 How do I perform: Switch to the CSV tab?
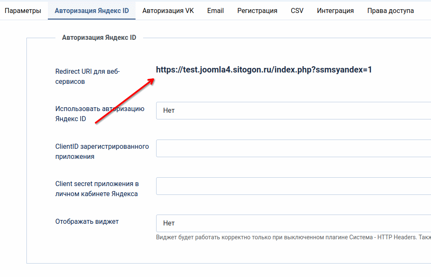tap(297, 11)
